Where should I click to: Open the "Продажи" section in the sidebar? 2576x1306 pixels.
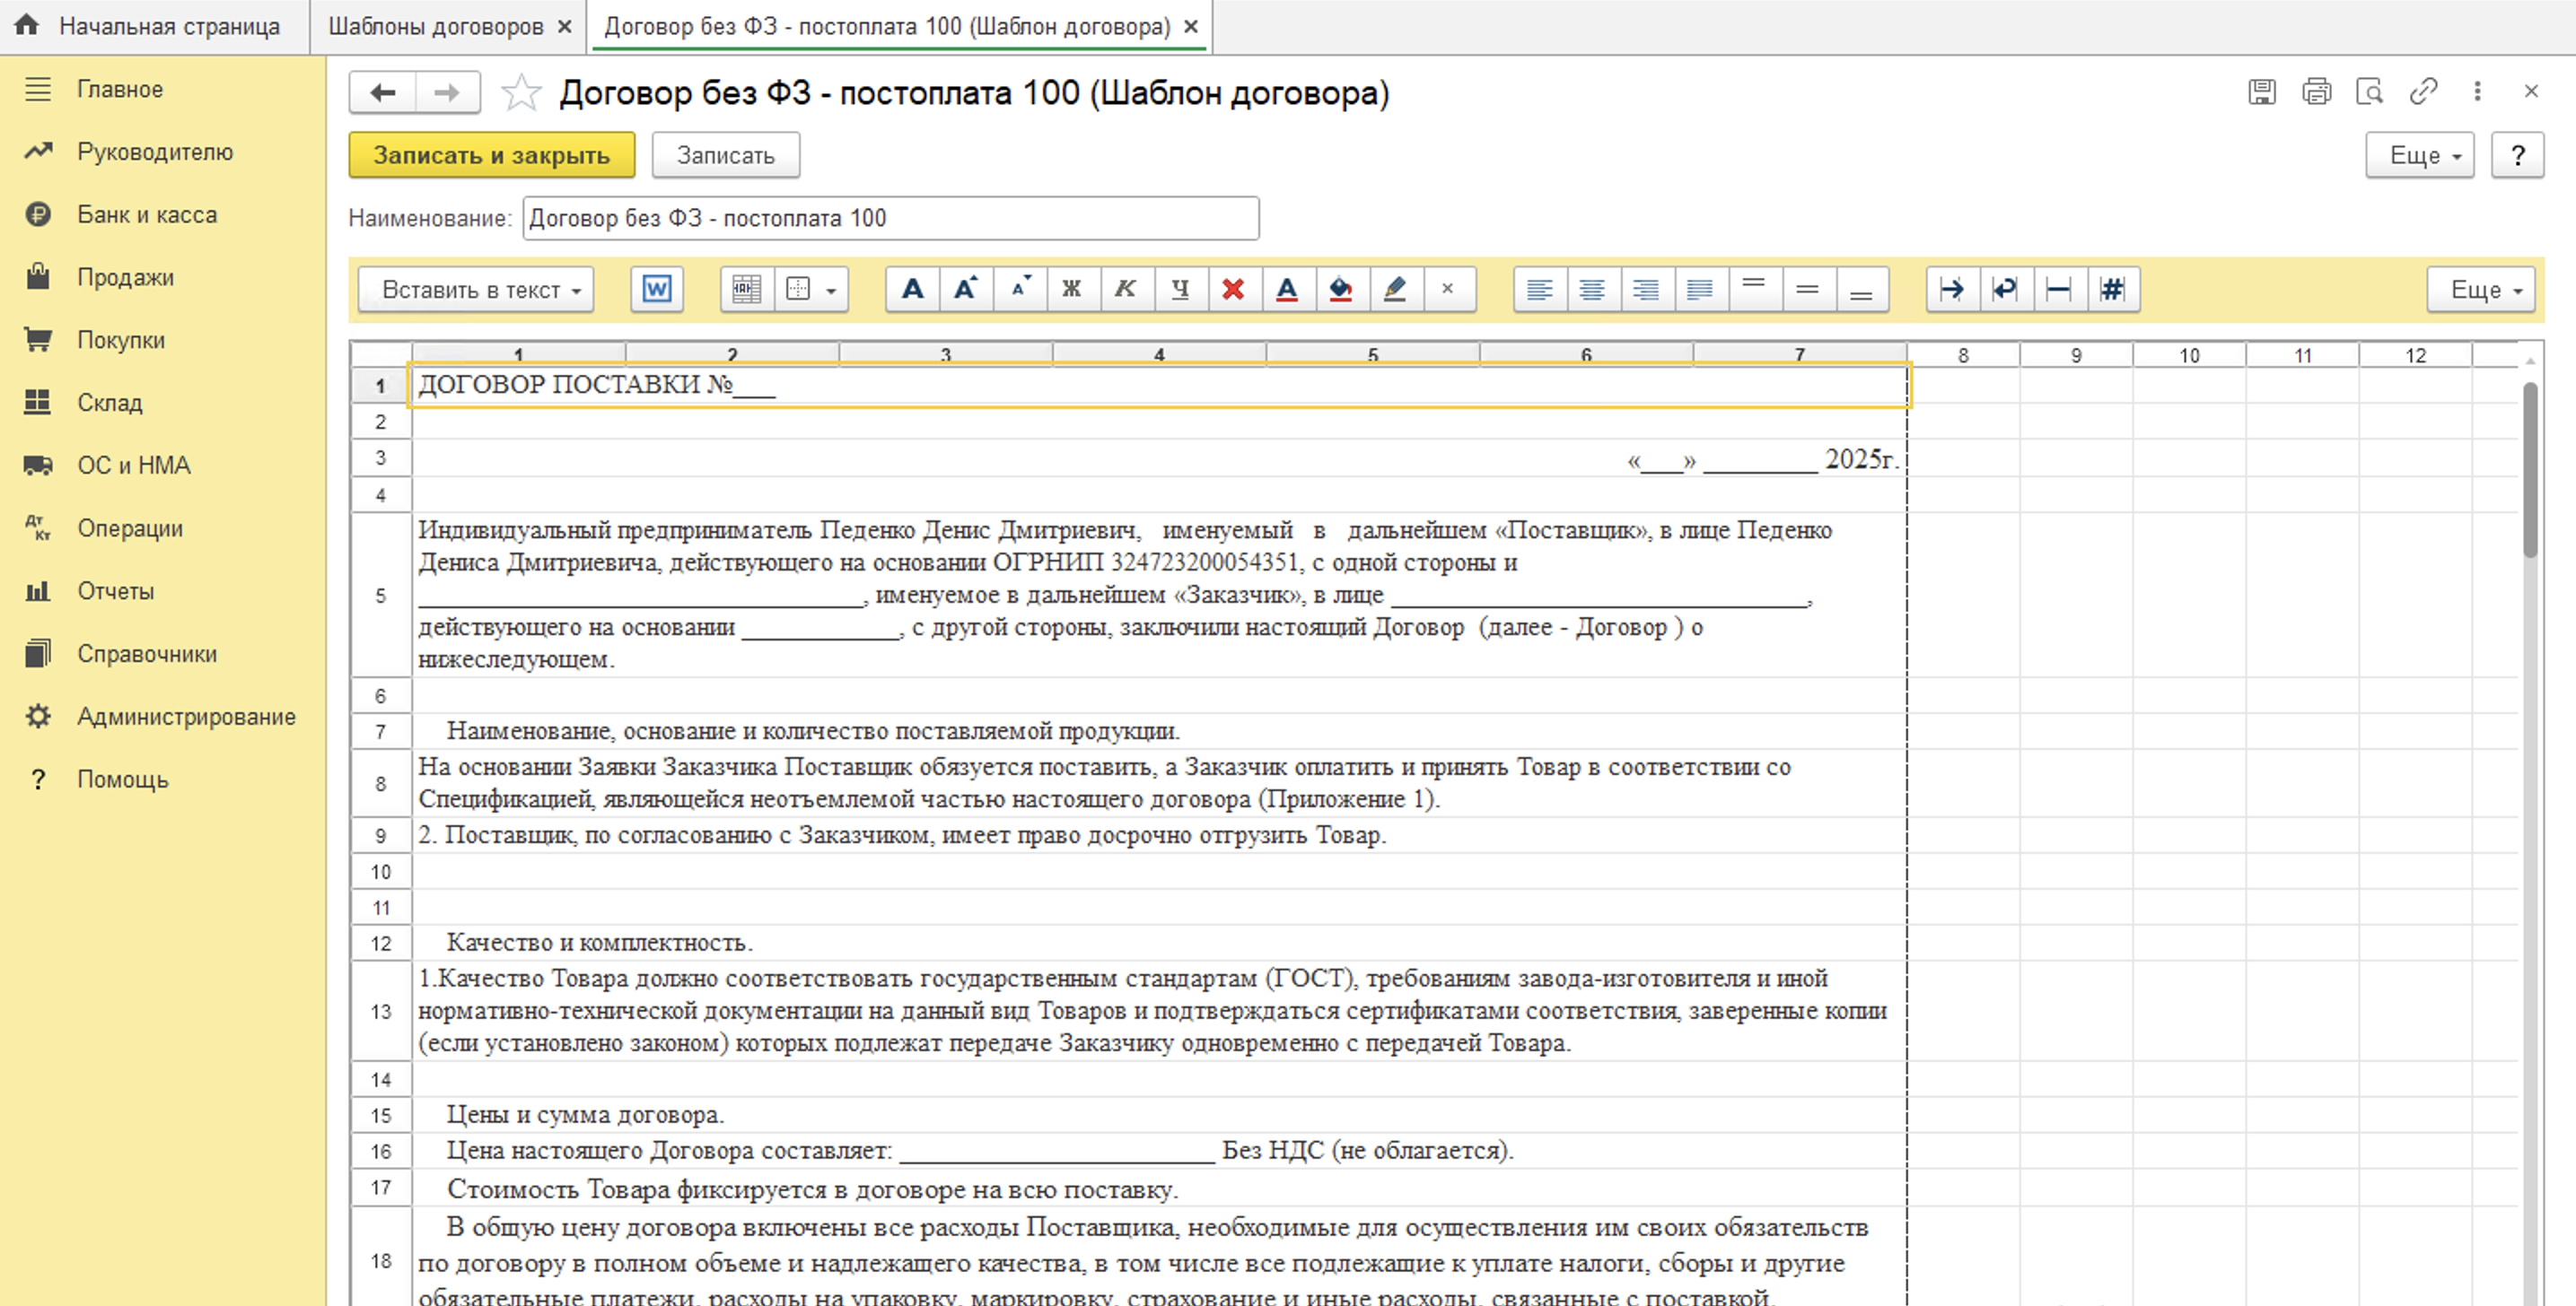(125, 277)
